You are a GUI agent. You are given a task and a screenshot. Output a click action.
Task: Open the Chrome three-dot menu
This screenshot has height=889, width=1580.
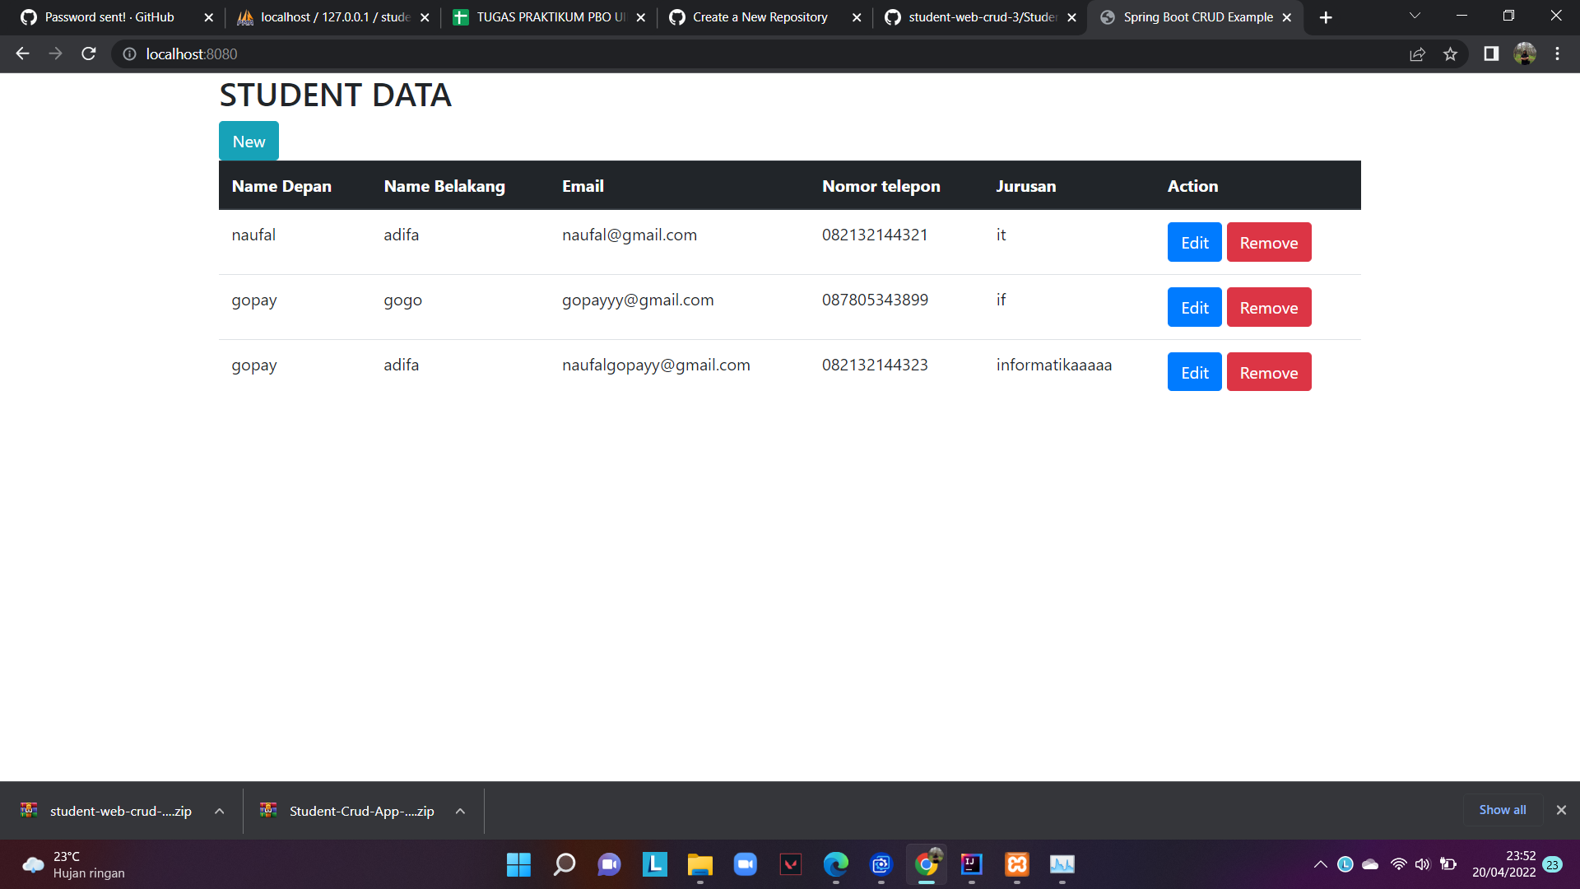pyautogui.click(x=1557, y=54)
